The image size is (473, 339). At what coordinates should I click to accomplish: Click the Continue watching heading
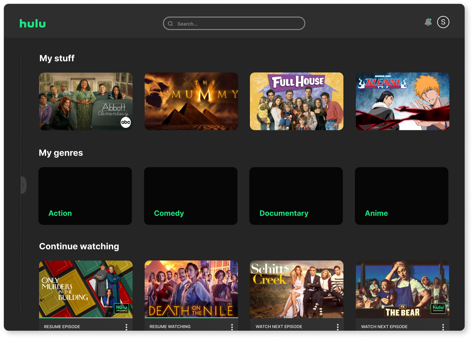click(79, 246)
